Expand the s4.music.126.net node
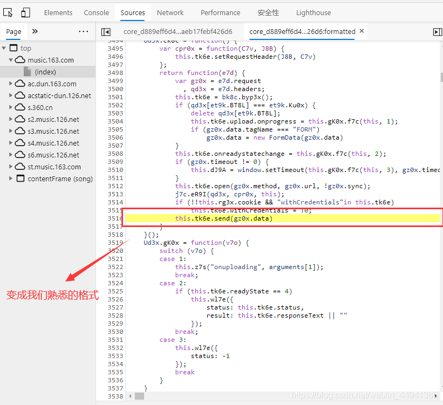The image size is (443, 405). (x=11, y=143)
